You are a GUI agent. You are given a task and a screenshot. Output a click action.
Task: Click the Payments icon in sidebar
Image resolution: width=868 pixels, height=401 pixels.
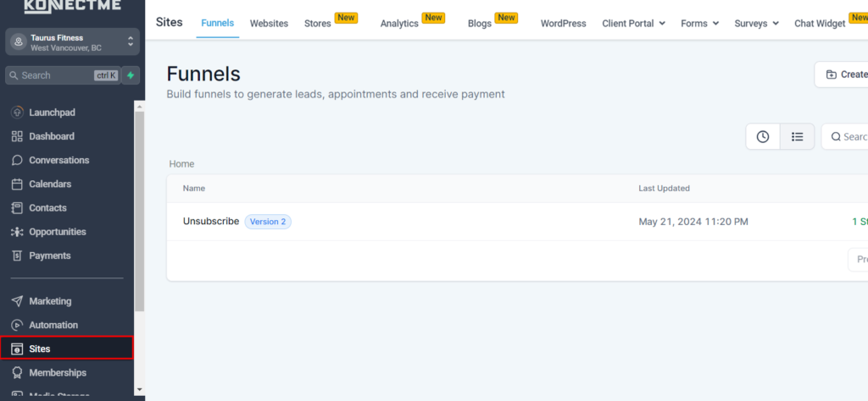[x=17, y=255]
